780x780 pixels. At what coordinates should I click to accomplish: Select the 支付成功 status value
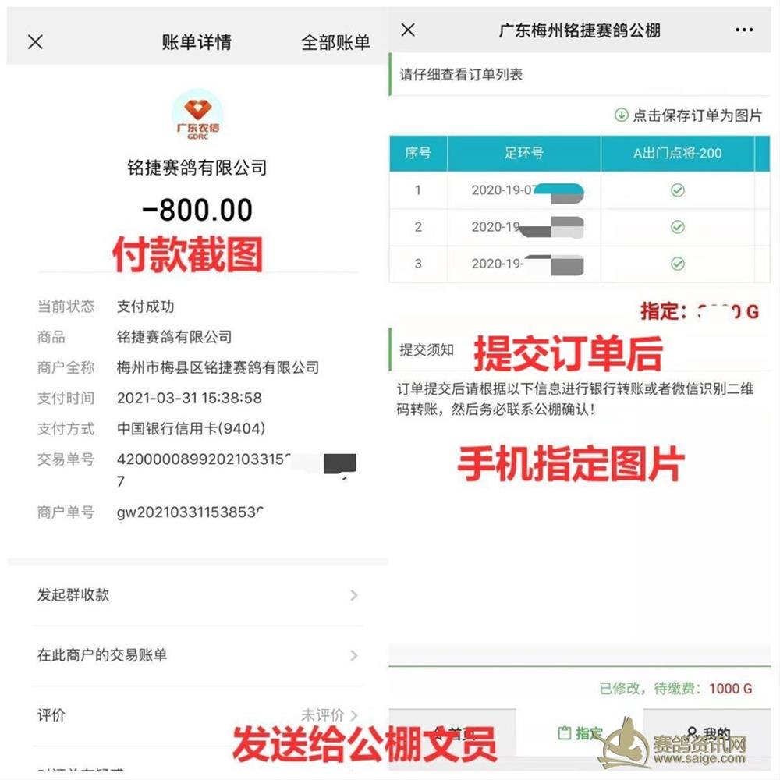coord(146,307)
